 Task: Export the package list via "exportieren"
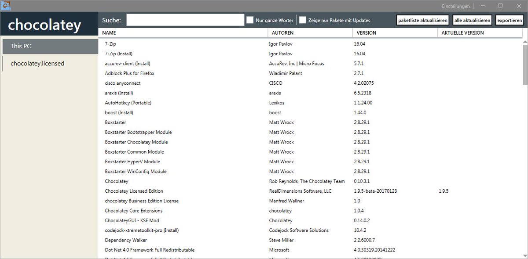coord(510,20)
